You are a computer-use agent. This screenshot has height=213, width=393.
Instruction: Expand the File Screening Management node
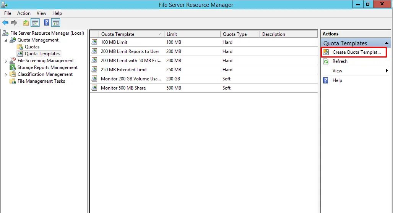pos(6,61)
